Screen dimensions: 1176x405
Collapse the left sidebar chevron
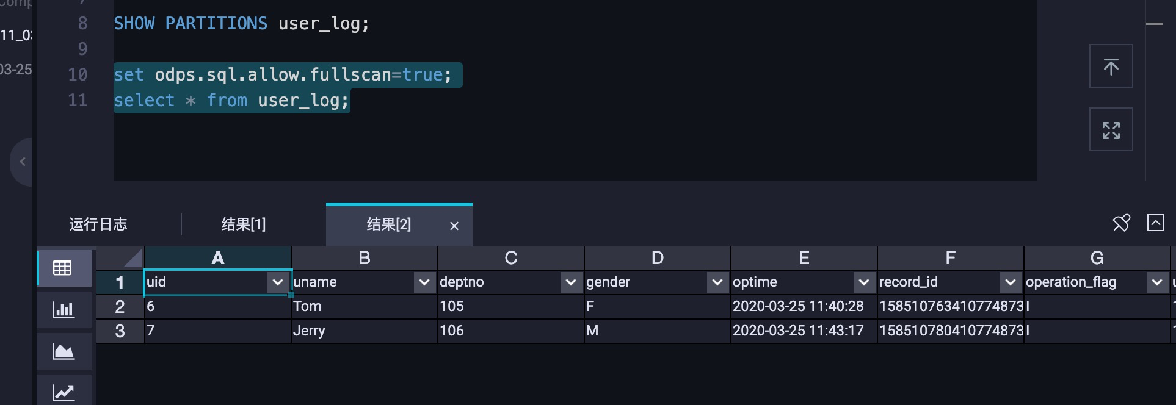(23, 162)
